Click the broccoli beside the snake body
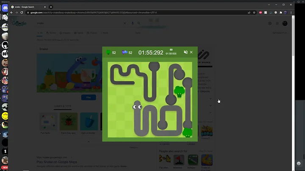This screenshot has width=305, height=171. pyautogui.click(x=179, y=91)
